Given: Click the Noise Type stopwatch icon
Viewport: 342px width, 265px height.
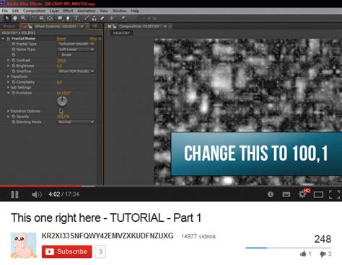Looking at the screenshot, I should [14, 50].
